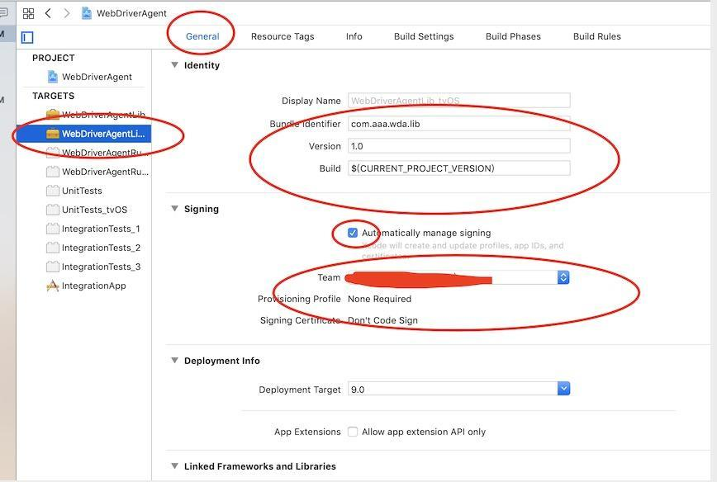Select the IntegrationTests_3 target
This screenshot has height=482, width=717.
point(86,267)
